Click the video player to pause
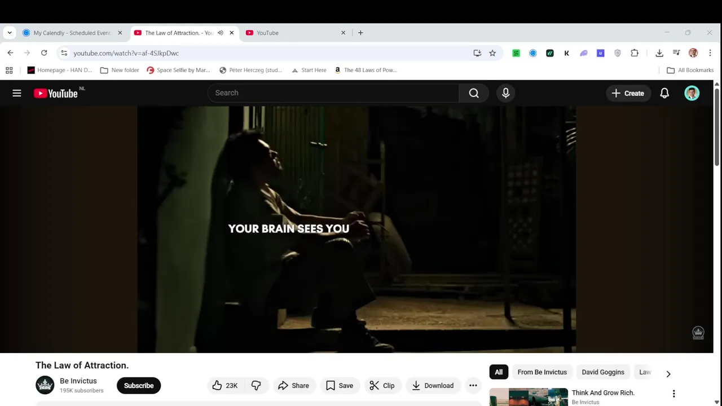This screenshot has width=722, height=406. coord(356,230)
